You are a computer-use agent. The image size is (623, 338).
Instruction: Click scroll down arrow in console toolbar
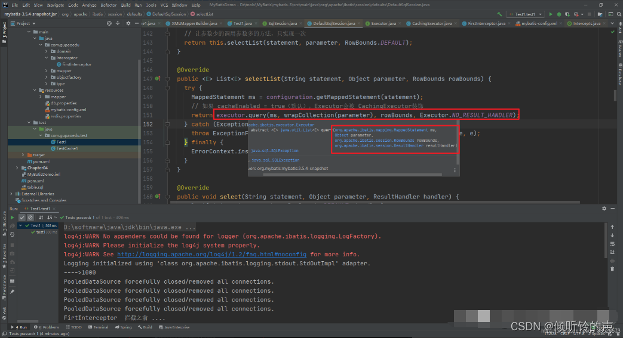click(x=612, y=235)
